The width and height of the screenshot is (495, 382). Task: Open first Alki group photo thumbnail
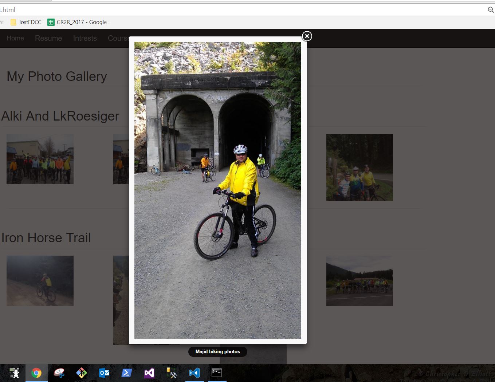coord(40,159)
